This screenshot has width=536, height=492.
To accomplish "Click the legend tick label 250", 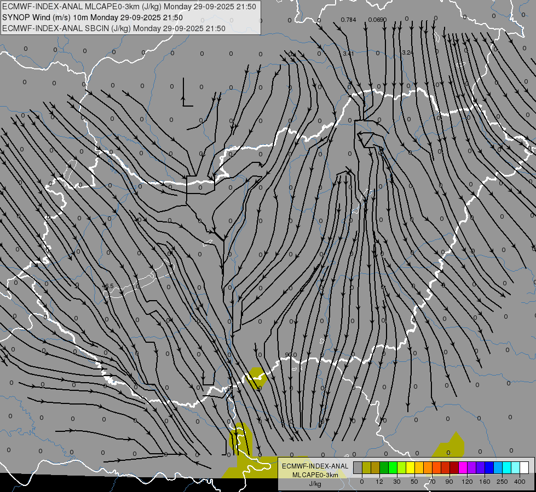I will point(502,482).
